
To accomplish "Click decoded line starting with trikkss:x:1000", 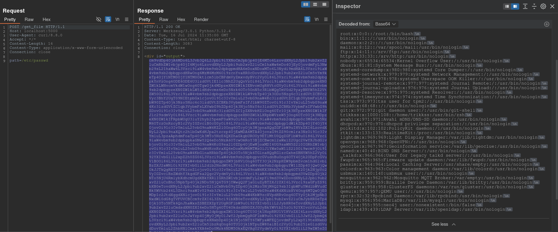I will click(406, 115).
